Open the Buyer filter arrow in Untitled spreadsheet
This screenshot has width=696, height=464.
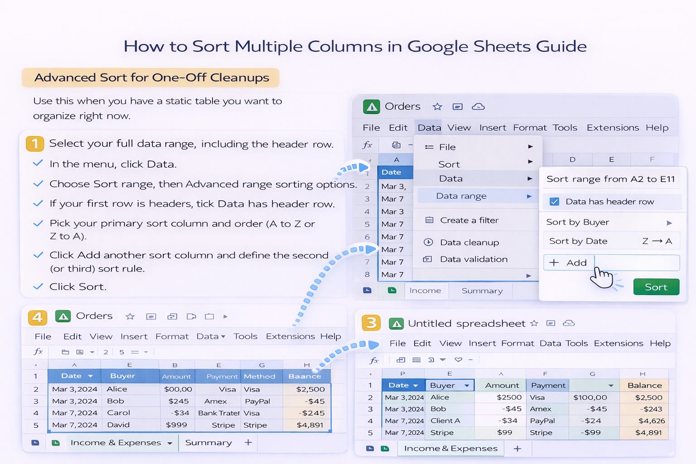point(467,386)
